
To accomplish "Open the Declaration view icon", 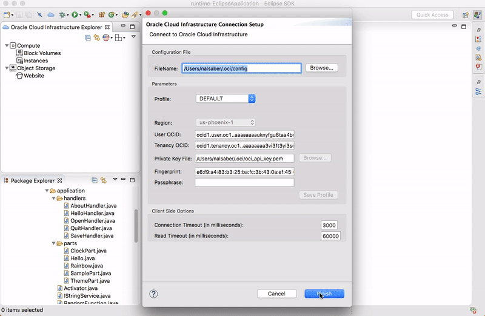I will (x=478, y=58).
